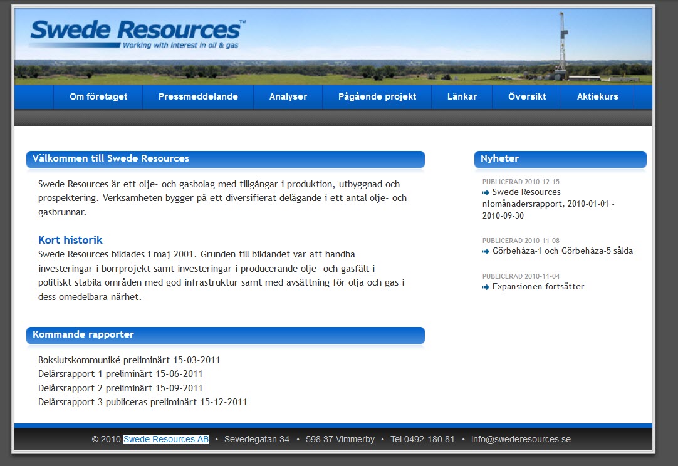
Task: Click arrow icon beside Swede Resources niomånadersrapport
Action: click(486, 192)
